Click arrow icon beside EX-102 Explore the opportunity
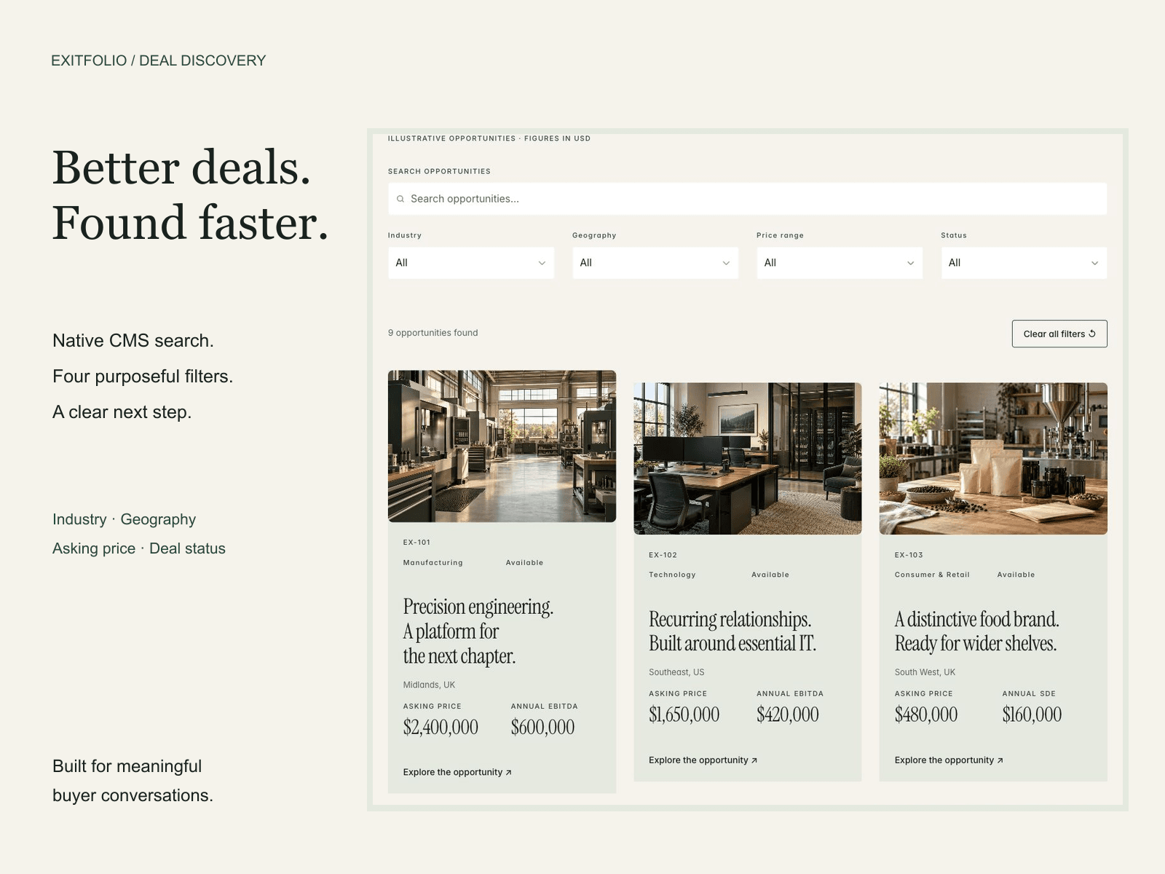The width and height of the screenshot is (1165, 874). (x=754, y=760)
